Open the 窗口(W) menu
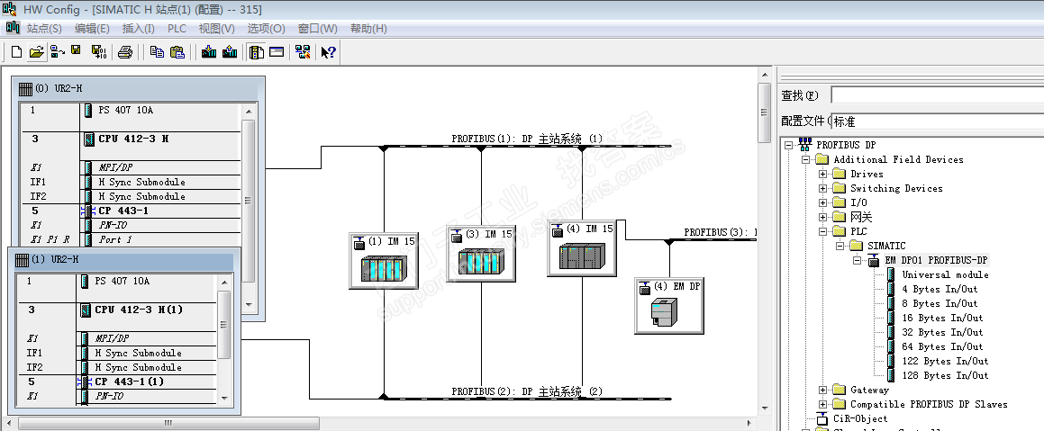The image size is (1044, 431). (318, 29)
